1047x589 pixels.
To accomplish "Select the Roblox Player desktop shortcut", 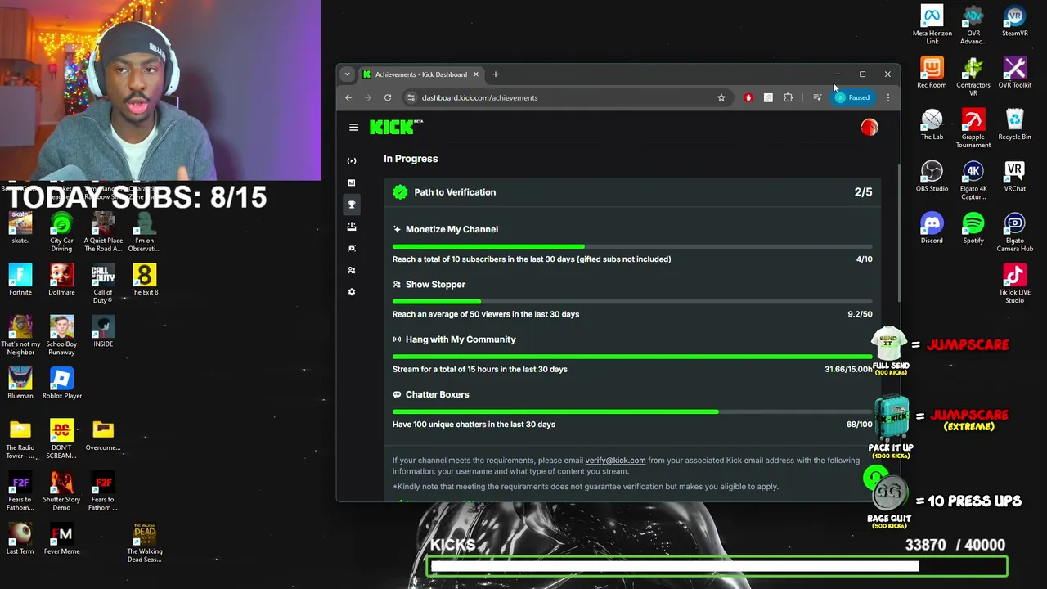I will pos(61,383).
